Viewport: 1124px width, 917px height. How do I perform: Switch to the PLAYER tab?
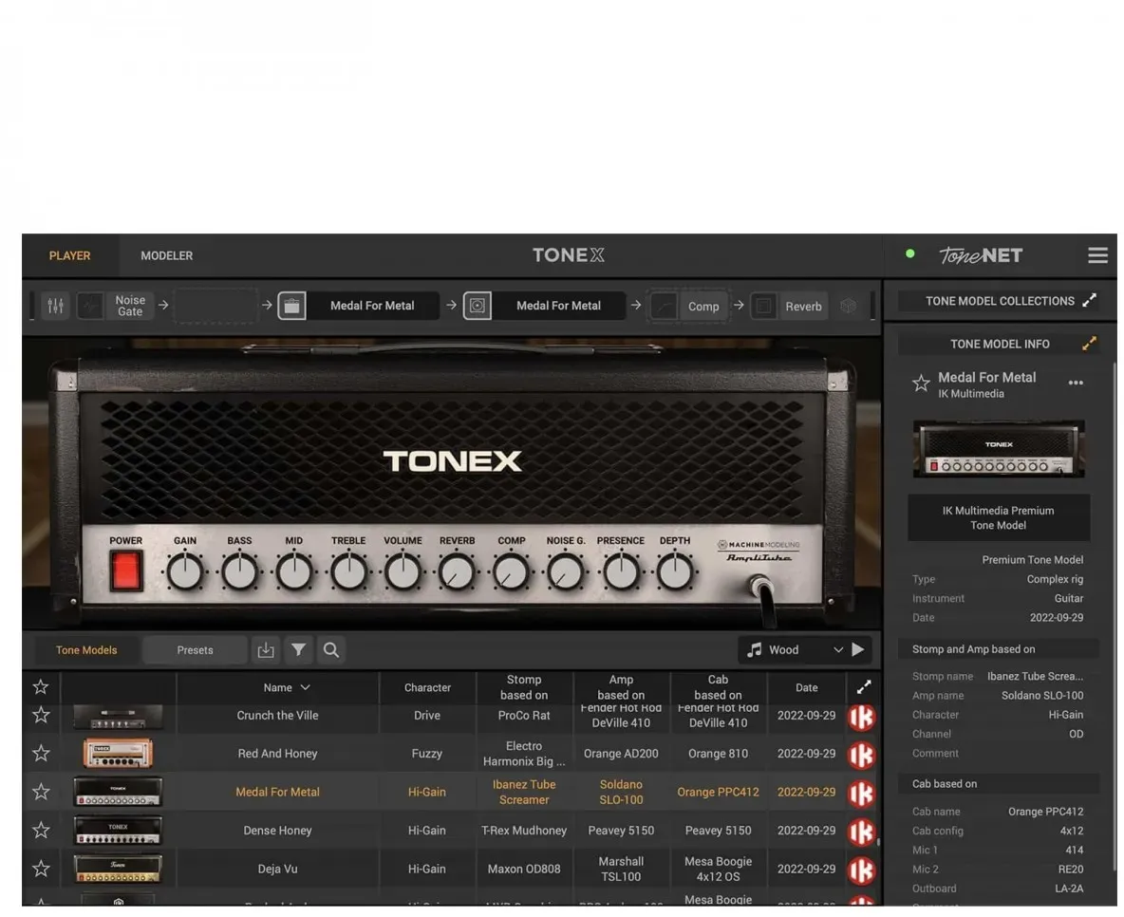coord(69,256)
